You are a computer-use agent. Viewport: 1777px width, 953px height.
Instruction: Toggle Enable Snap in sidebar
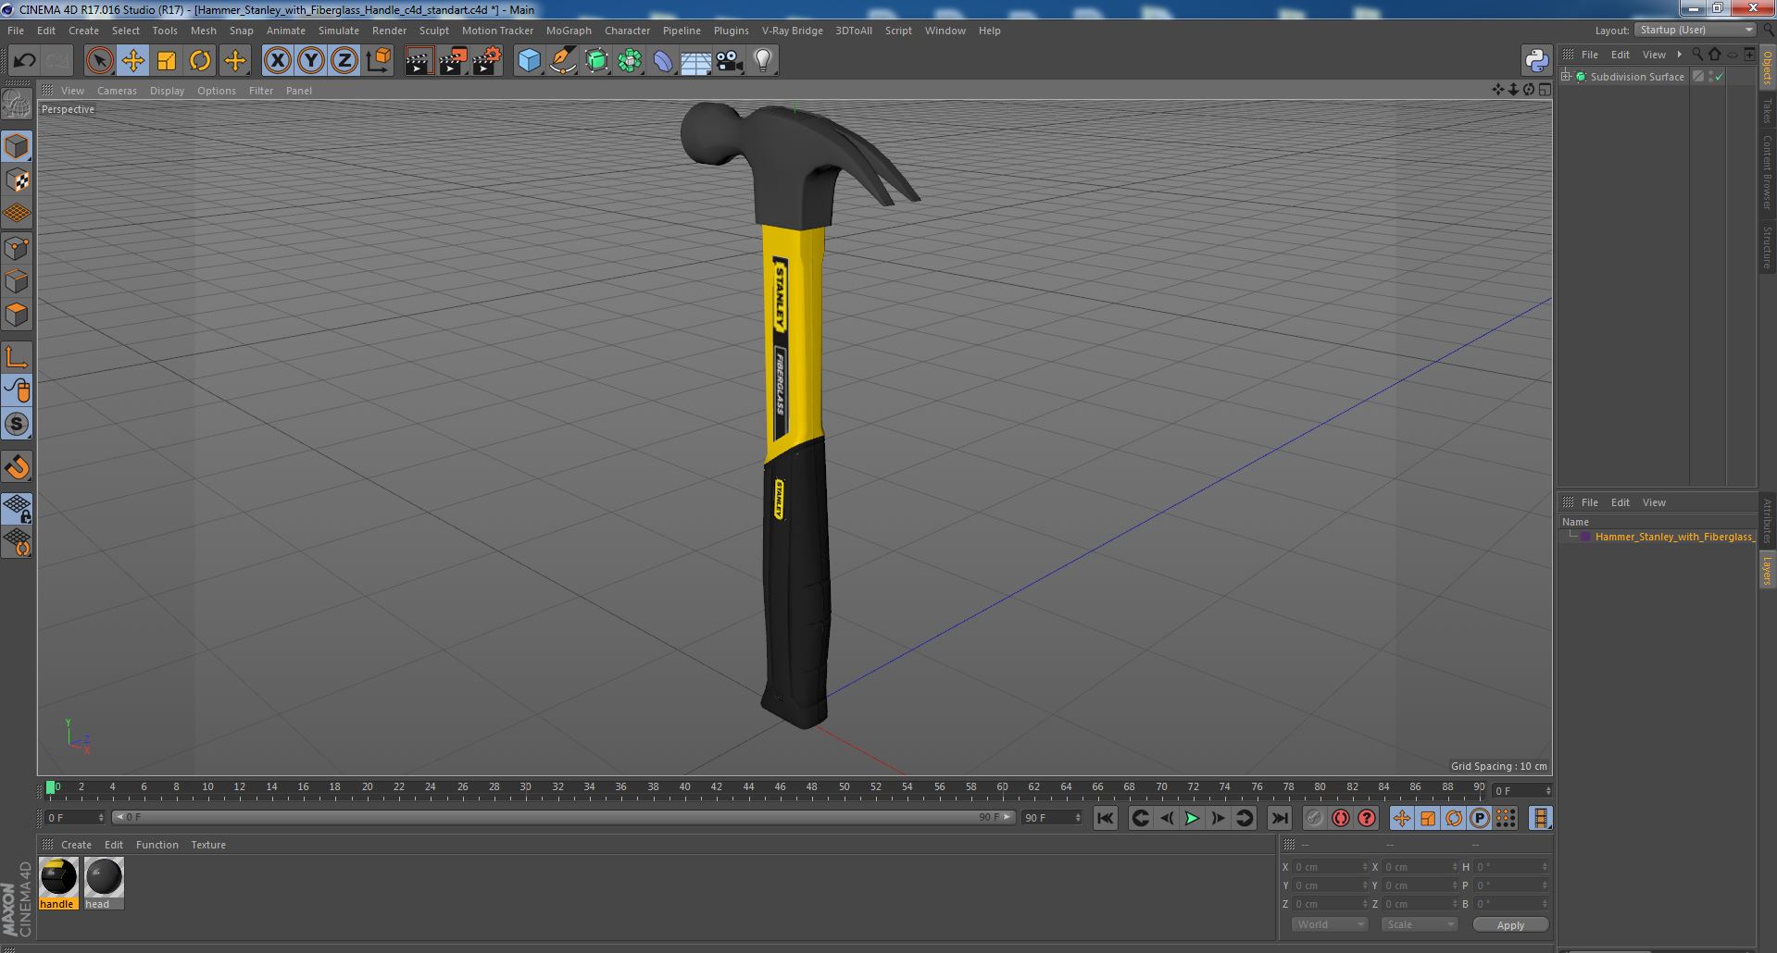[17, 467]
